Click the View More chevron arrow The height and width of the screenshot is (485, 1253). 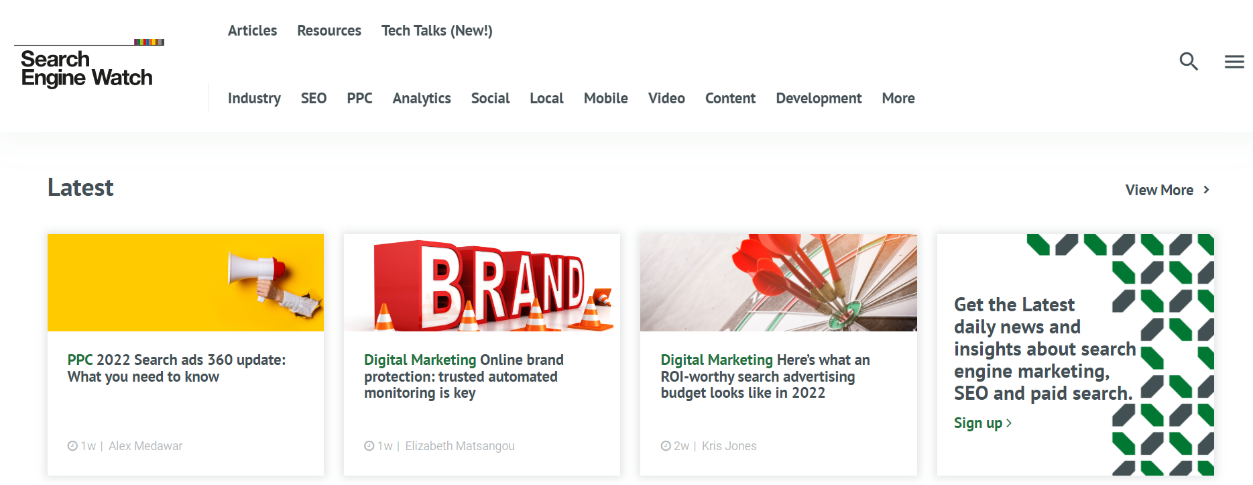coord(1206,190)
